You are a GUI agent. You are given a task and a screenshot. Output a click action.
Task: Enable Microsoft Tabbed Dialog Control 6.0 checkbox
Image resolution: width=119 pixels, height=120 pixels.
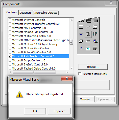(10, 68)
